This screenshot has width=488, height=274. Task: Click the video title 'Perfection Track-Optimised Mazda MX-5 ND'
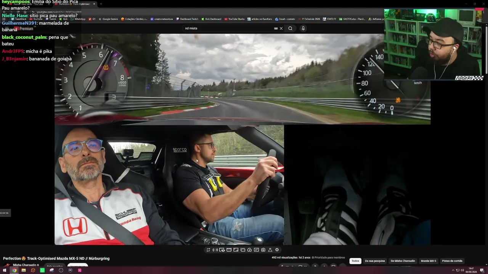(56, 258)
